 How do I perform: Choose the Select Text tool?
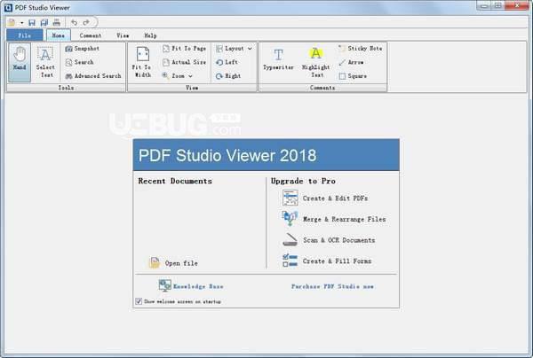click(x=45, y=62)
